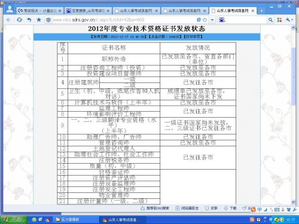Click the Baidu paw search engine icon
299x224 pixels.
point(222,20)
